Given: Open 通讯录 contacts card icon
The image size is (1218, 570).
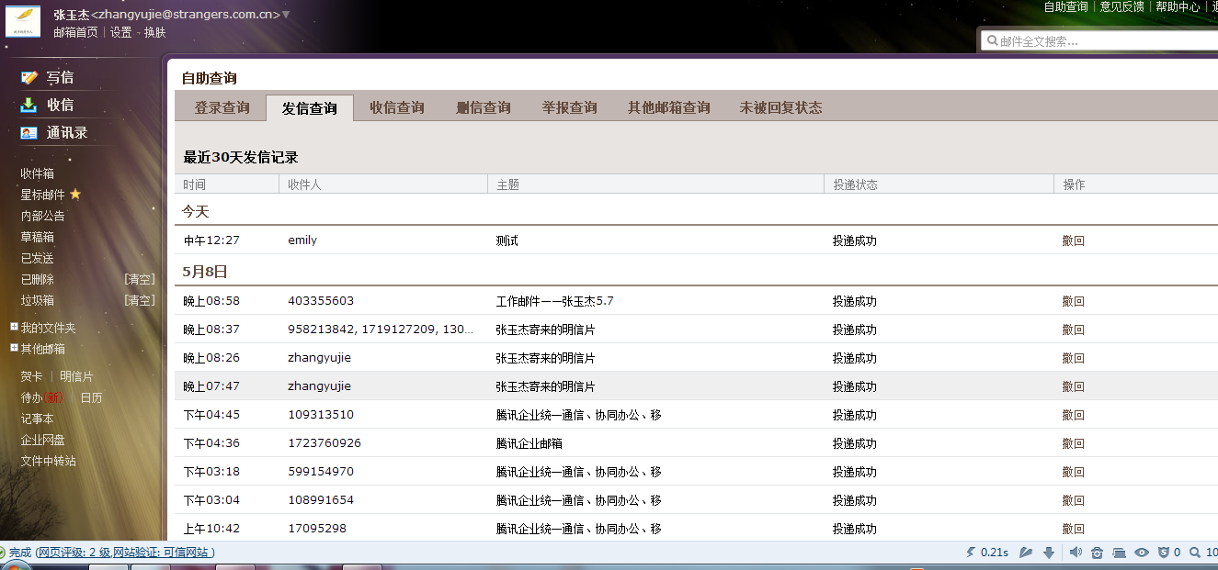Looking at the screenshot, I should tap(29, 133).
